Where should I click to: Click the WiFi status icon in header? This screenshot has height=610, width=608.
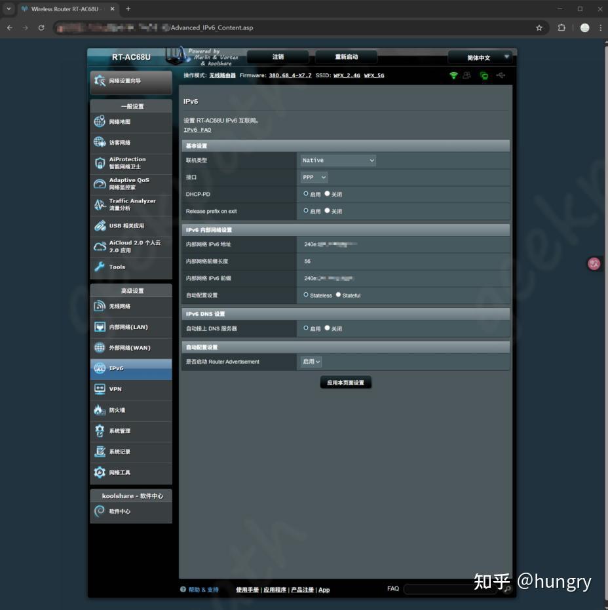[453, 75]
